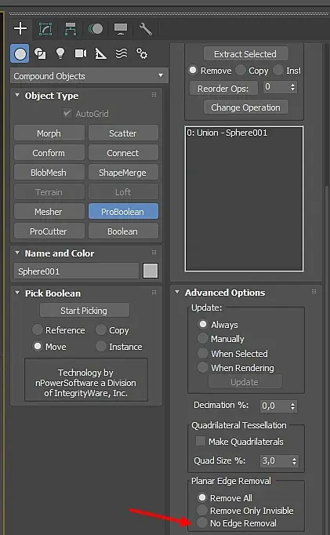Open the Compound Objects dropdown

(89, 76)
